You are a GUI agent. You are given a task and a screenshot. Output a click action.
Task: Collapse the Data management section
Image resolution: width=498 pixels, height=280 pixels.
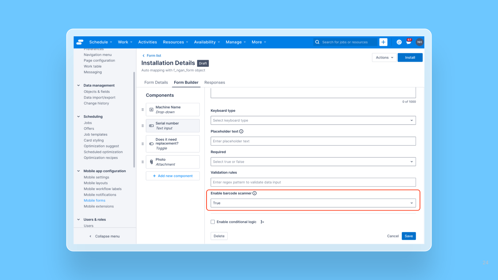pos(78,85)
